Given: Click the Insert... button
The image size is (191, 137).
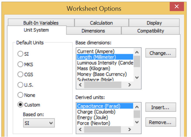Looking at the screenshot, I should [161, 107].
